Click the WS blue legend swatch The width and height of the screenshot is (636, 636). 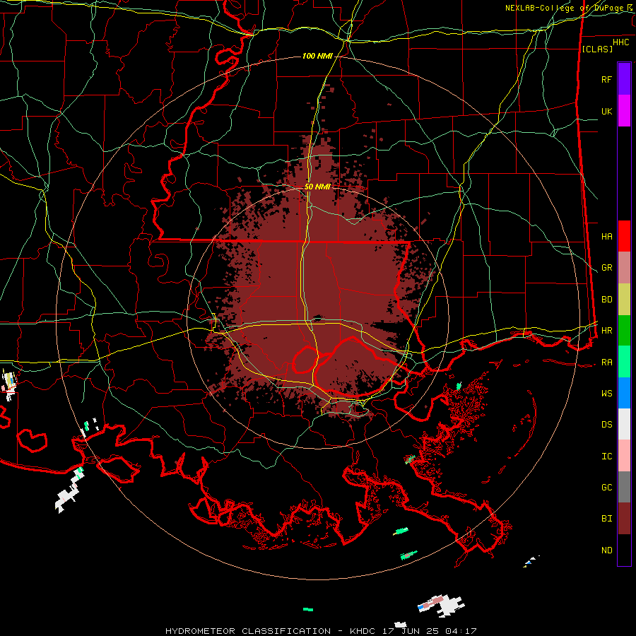[x=624, y=393]
